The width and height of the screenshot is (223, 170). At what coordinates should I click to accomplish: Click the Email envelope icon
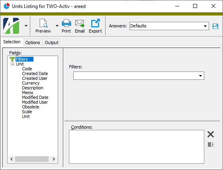pyautogui.click(x=80, y=23)
